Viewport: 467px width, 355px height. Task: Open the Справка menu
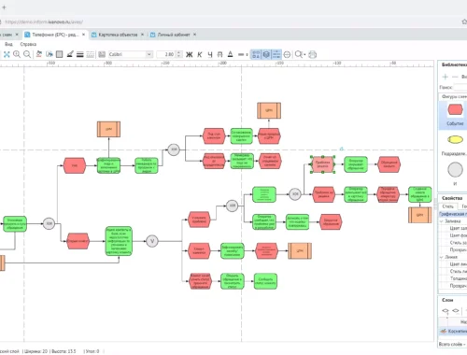click(28, 44)
